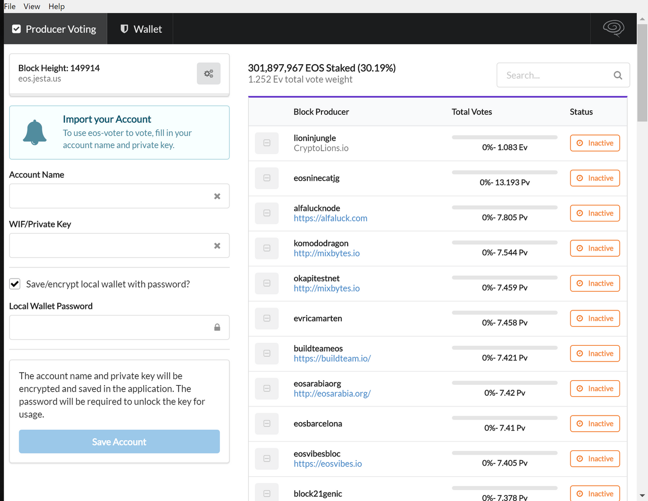648x501 pixels.
Task: Open the Help menu
Action: (57, 7)
